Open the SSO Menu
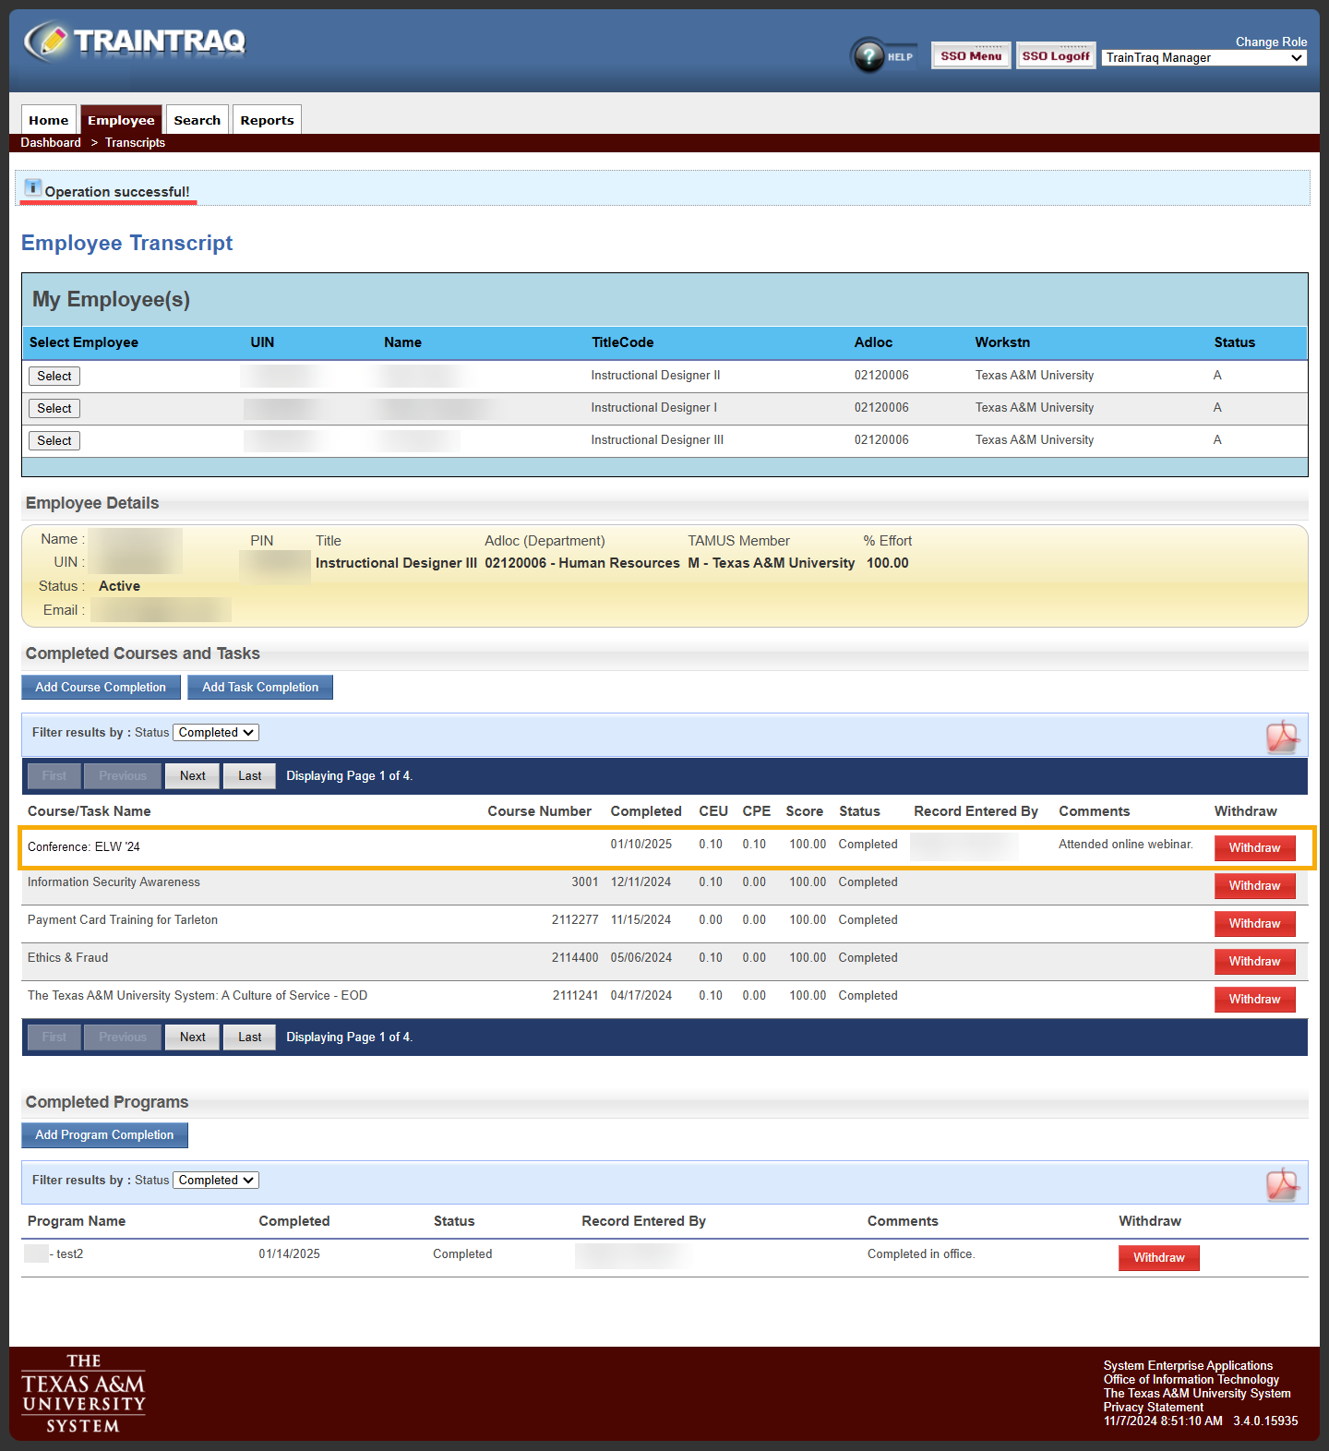 point(971,56)
